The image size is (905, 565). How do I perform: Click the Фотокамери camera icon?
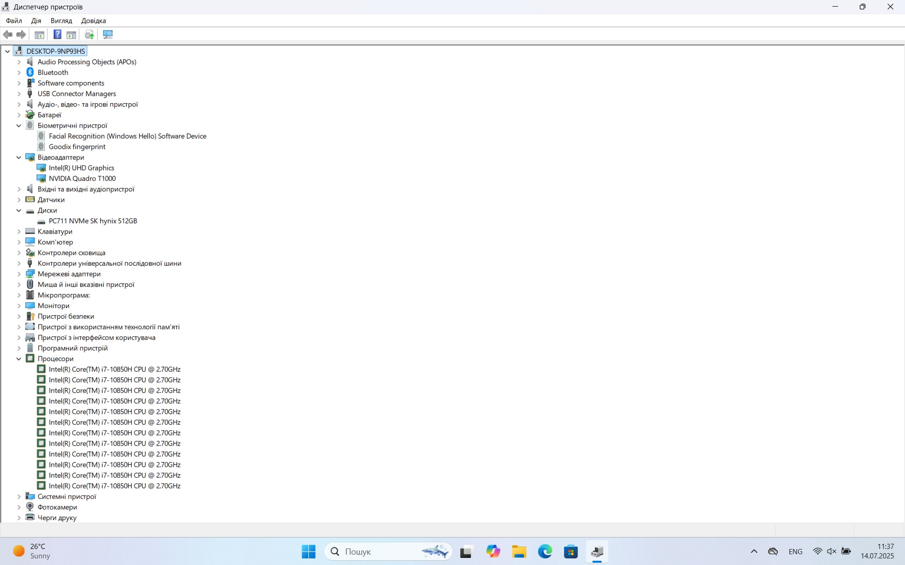coord(30,507)
